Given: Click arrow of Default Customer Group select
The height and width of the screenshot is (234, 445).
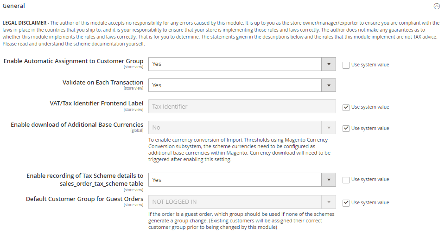Looking at the screenshot, I should 329,202.
